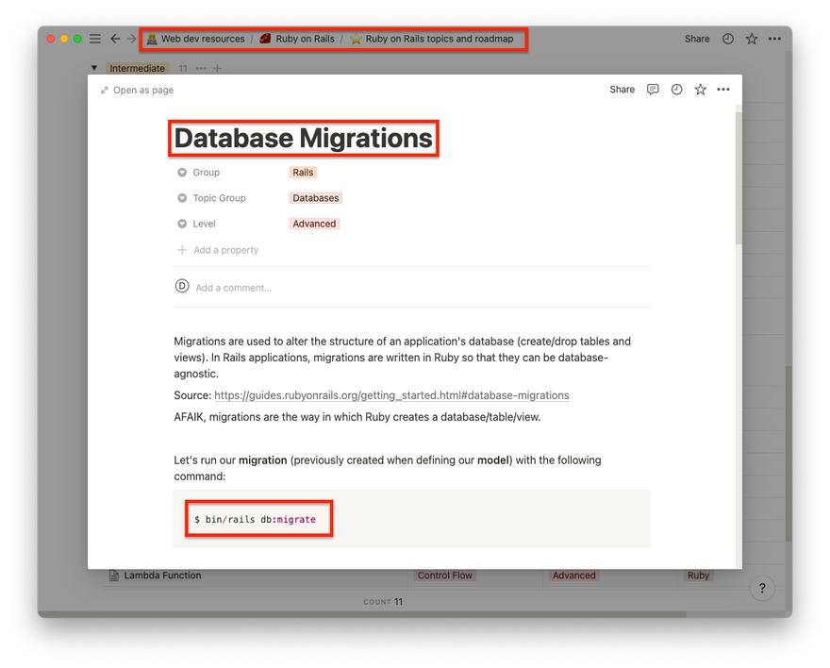Collapse the Intermediate group triangle
830x668 pixels.
pyautogui.click(x=94, y=68)
